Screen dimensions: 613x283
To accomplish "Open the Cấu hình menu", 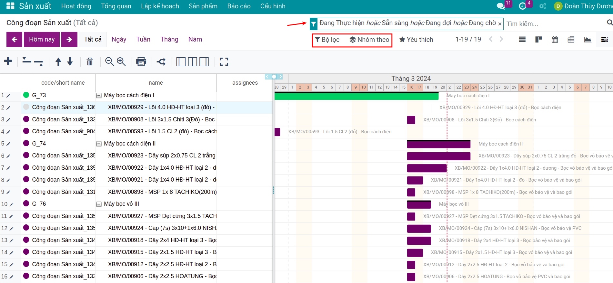I will point(273,6).
